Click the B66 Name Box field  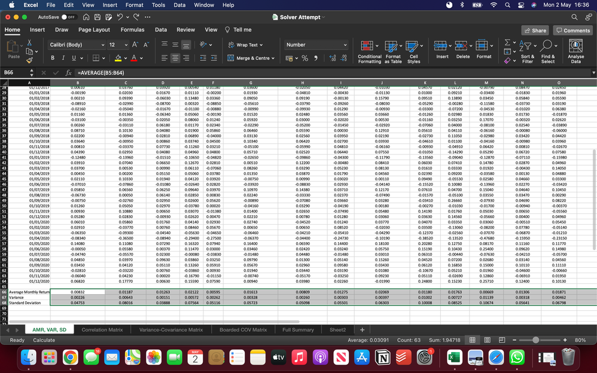point(17,72)
